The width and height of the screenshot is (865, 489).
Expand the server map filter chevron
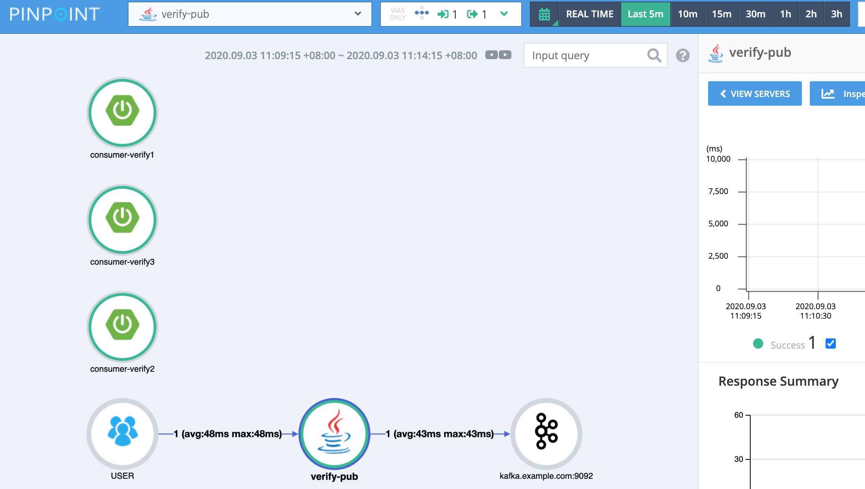[504, 14]
